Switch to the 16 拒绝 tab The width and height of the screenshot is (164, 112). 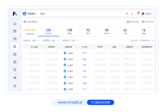coord(144,31)
